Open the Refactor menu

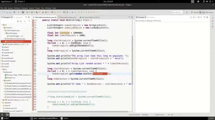(x=17, y=8)
